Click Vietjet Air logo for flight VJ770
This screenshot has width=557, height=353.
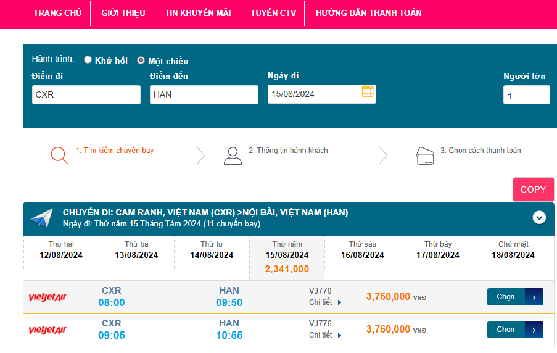point(47,297)
